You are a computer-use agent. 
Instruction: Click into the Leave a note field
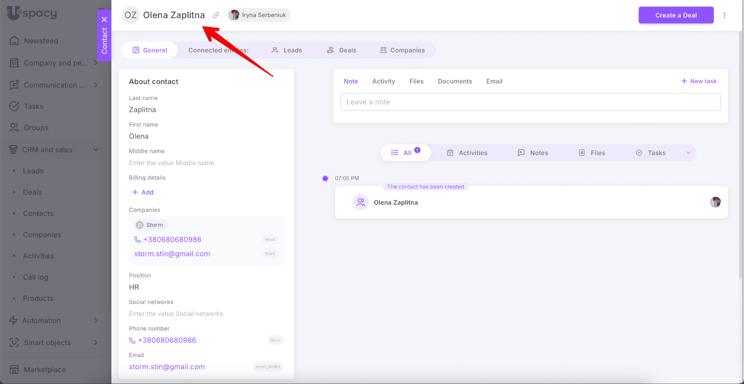530,102
